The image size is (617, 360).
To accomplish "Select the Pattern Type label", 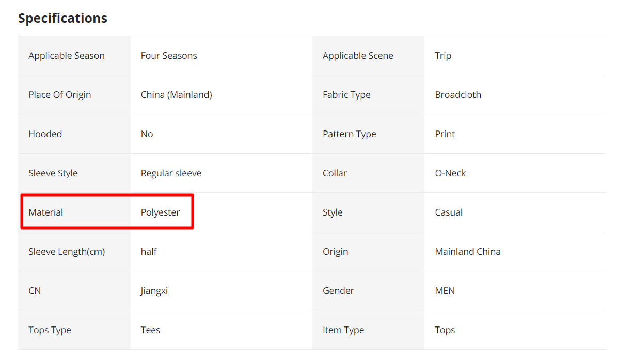I will [x=350, y=134].
